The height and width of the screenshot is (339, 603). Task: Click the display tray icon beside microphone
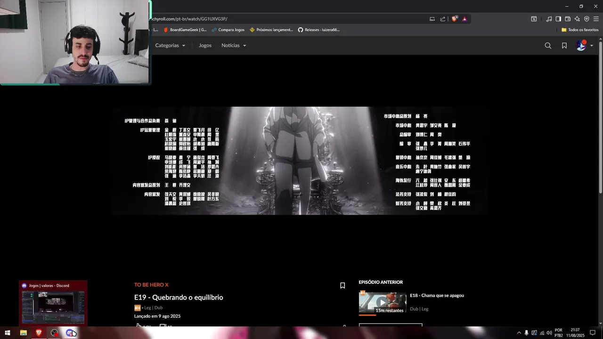(x=534, y=333)
